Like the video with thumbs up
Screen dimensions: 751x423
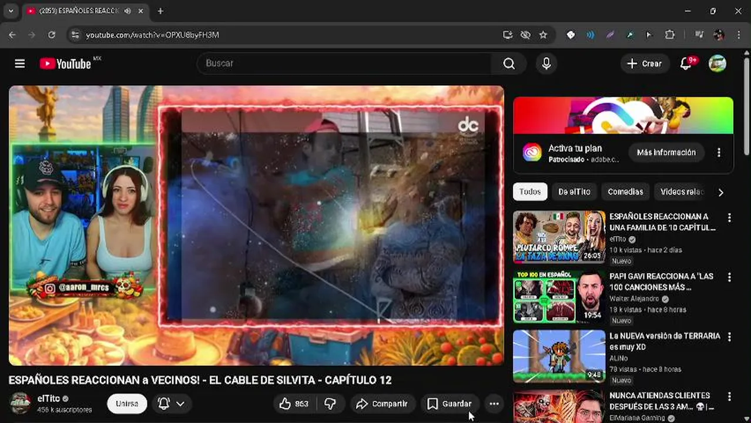pos(293,404)
